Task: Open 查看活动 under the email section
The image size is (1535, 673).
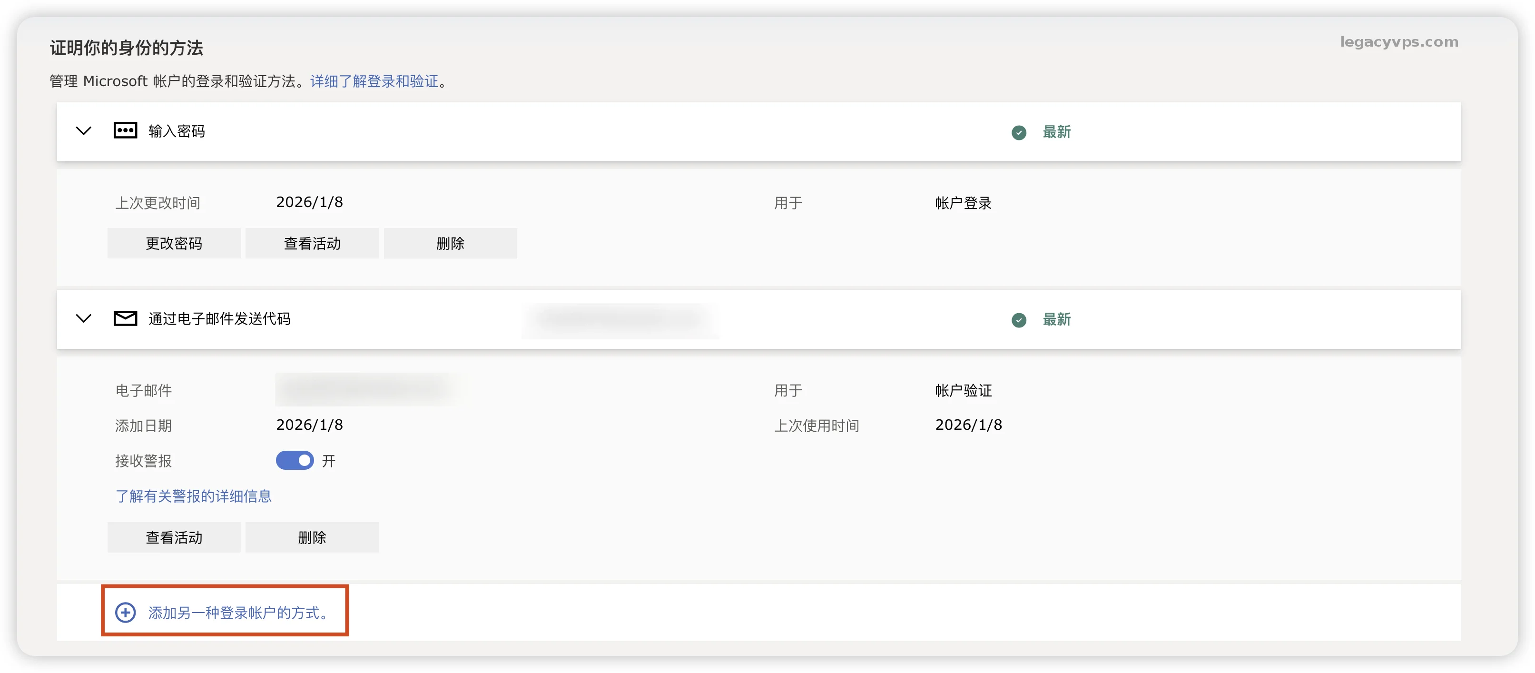Action: [x=173, y=537]
